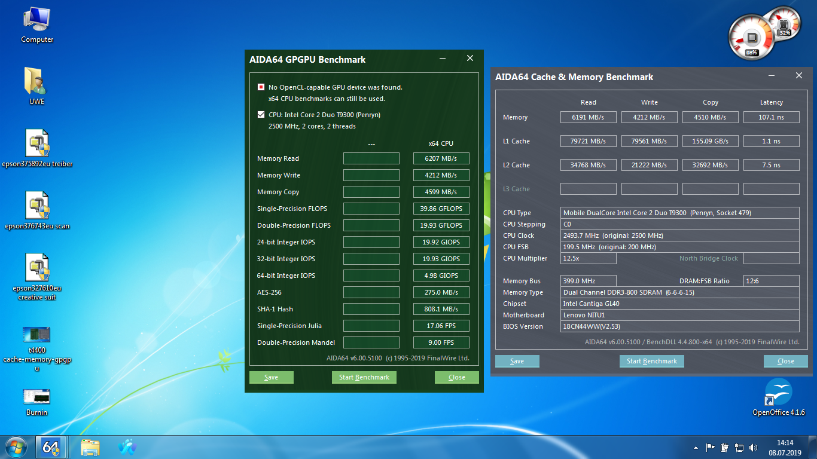Click the speaker icon in the system tray
This screenshot has width=817, height=459.
coord(752,447)
